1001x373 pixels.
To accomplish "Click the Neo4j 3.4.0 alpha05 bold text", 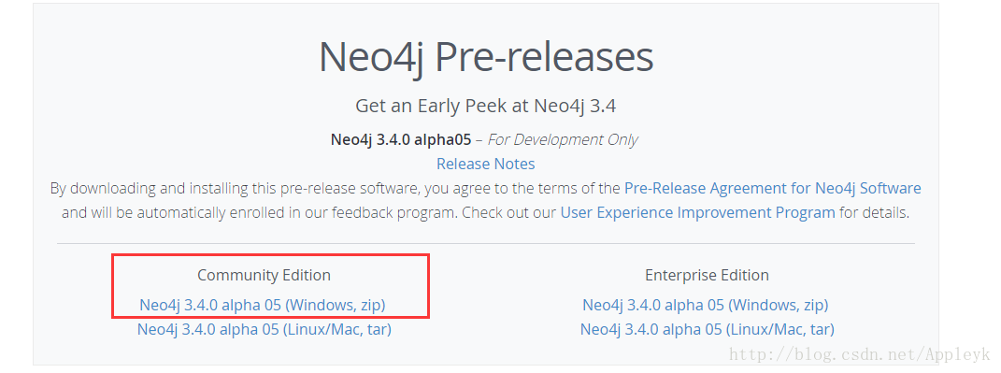I will [x=401, y=140].
